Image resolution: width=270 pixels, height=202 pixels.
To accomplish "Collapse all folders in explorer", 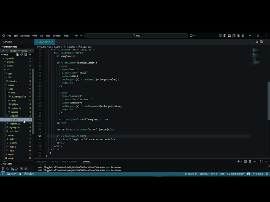I will click(26, 54).
